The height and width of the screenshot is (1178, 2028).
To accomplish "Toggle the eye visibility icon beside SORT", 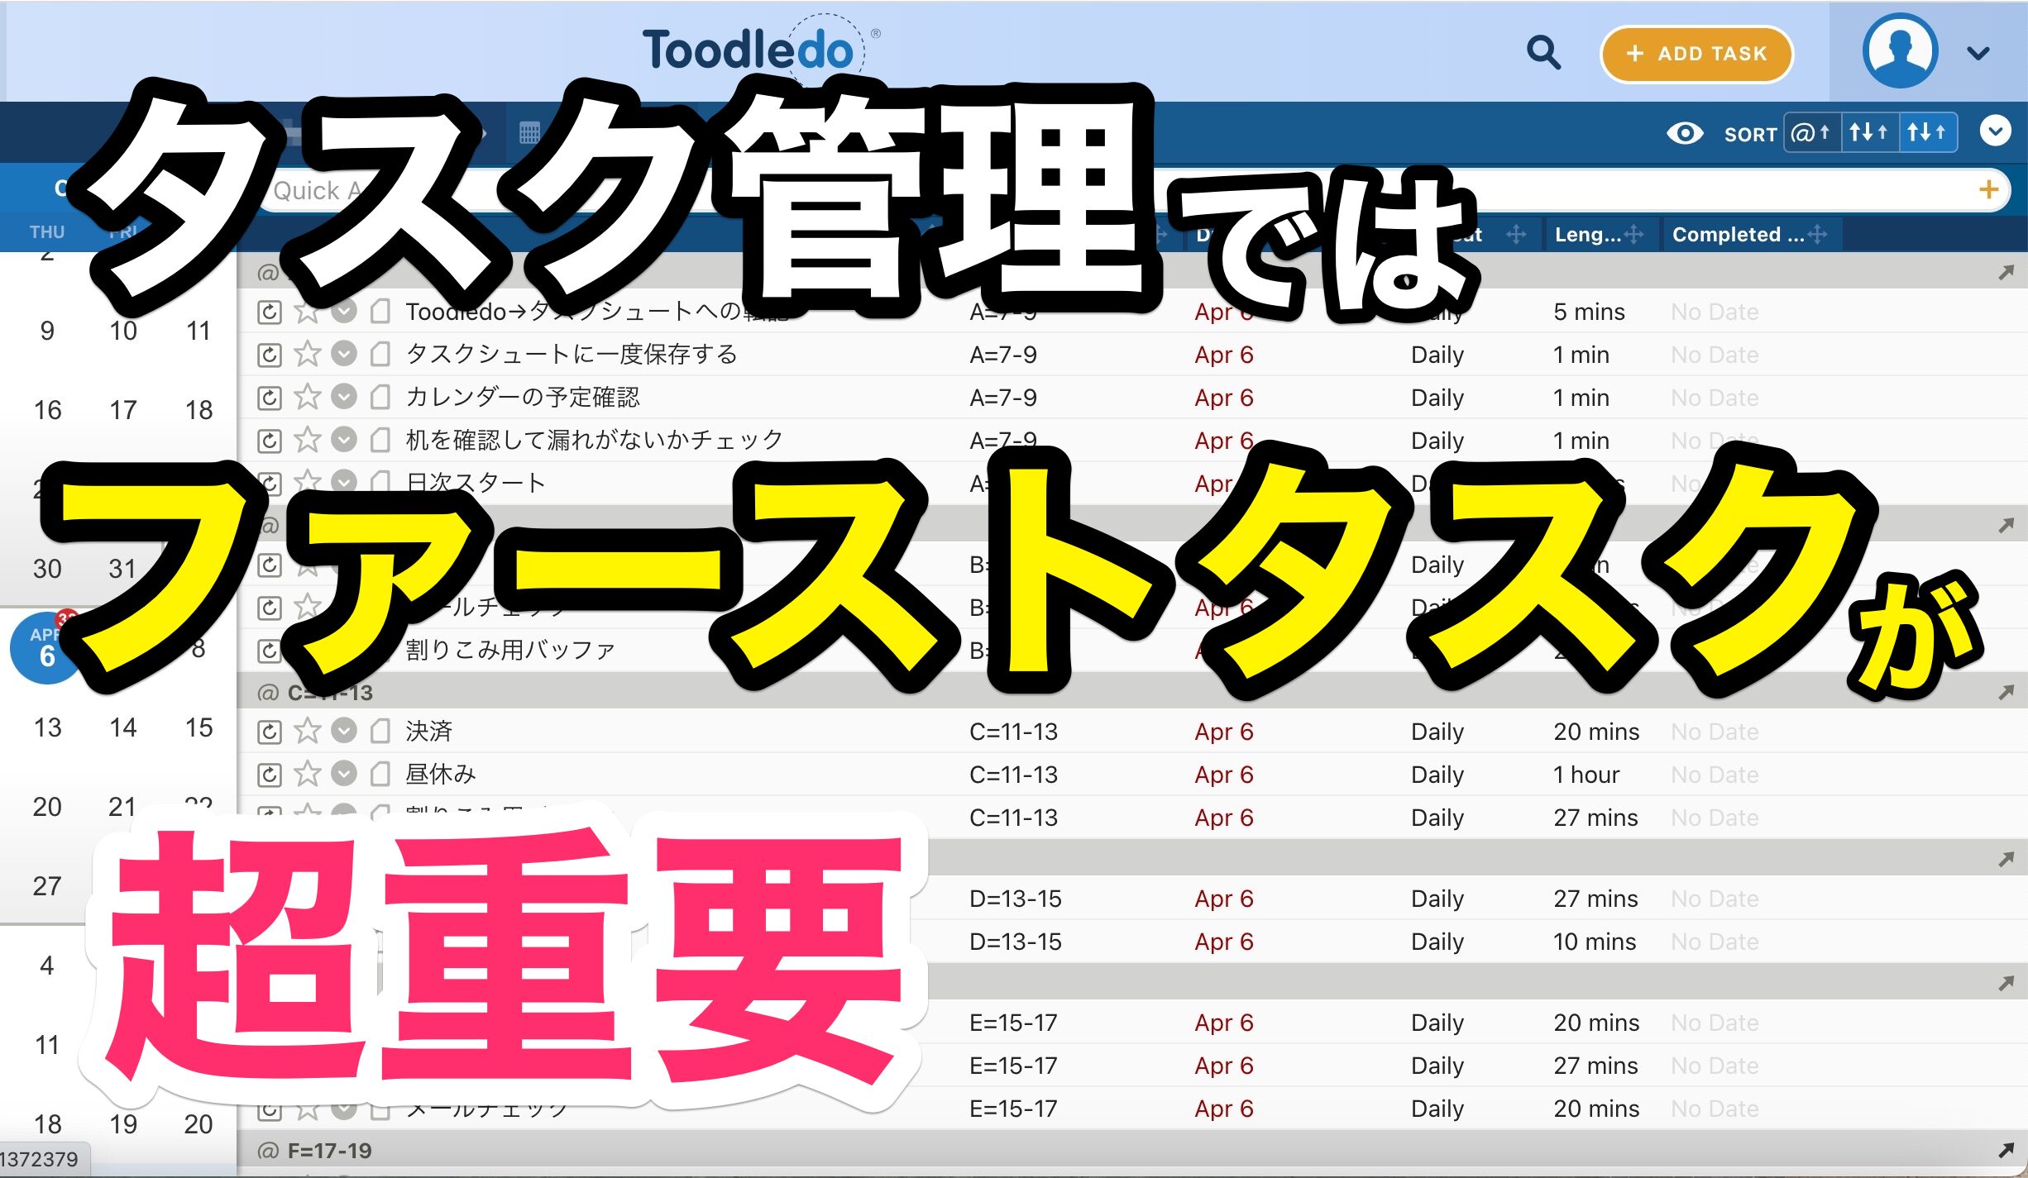I will pos(1684,133).
